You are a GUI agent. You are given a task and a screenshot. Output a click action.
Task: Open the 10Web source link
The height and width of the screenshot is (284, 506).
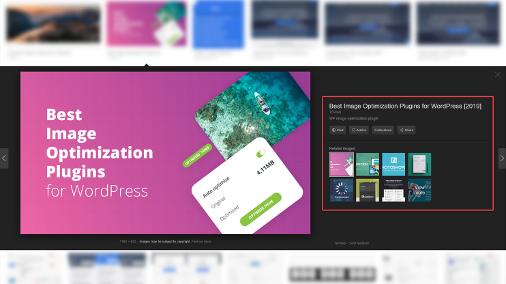click(x=335, y=112)
